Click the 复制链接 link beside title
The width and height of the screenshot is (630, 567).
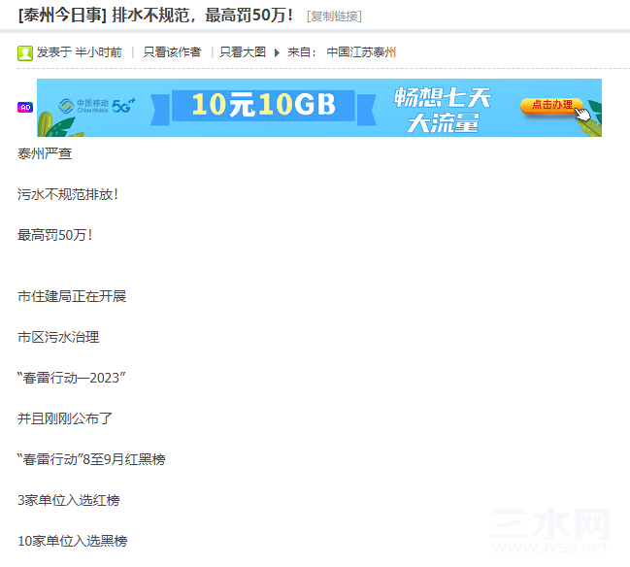[x=334, y=17]
